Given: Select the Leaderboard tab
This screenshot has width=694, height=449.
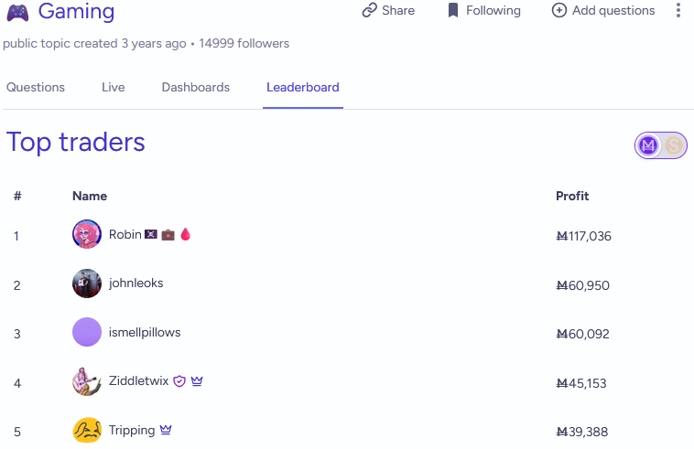Looking at the screenshot, I should coord(303,87).
